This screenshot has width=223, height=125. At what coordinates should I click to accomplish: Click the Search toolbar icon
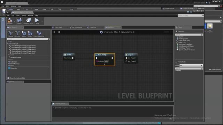20,21
